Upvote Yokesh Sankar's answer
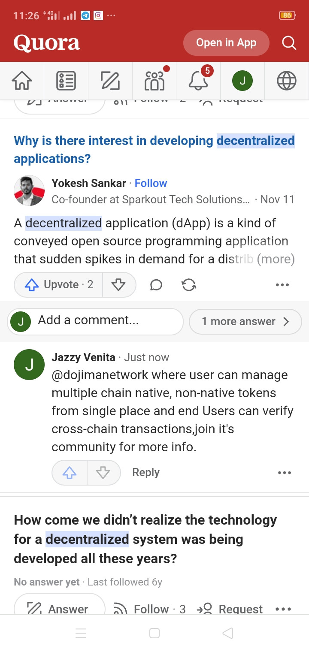The image size is (309, 652). pyautogui.click(x=58, y=285)
